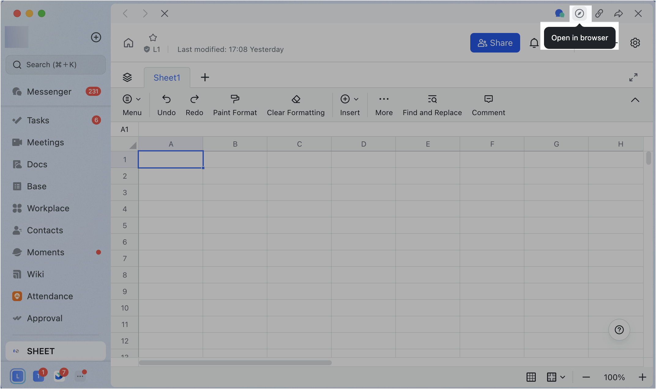The image size is (656, 389).
Task: Select column C header
Action: [299, 144]
